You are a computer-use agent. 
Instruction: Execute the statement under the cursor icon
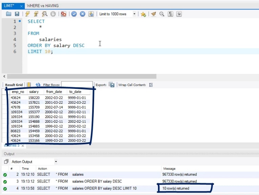point(36,14)
